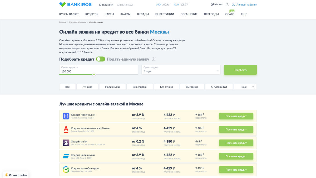
Task: Toggle Подобрать кредит / единую заявку switch
Action: pos(101,59)
